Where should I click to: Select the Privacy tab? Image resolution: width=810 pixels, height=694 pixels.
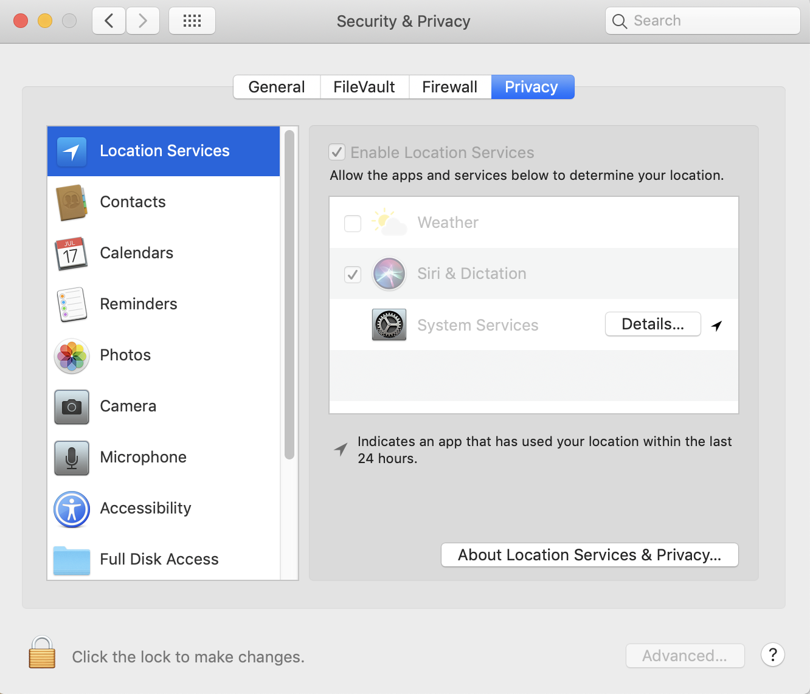click(532, 87)
